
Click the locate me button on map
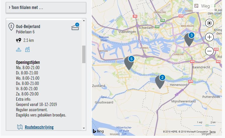tap(209, 23)
